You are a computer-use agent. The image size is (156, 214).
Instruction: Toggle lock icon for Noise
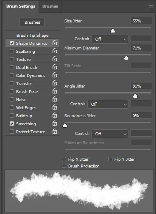point(55,99)
